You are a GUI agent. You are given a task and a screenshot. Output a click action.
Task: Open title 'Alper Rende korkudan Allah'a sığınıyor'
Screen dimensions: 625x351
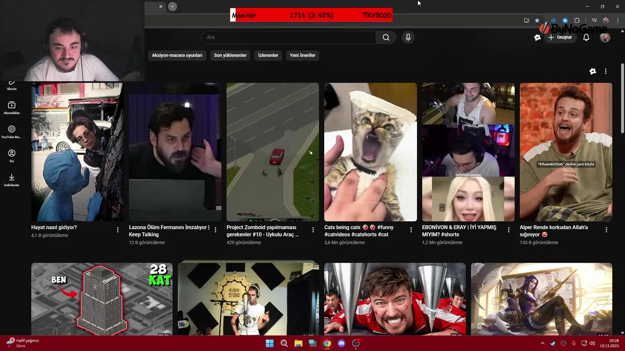click(x=554, y=231)
